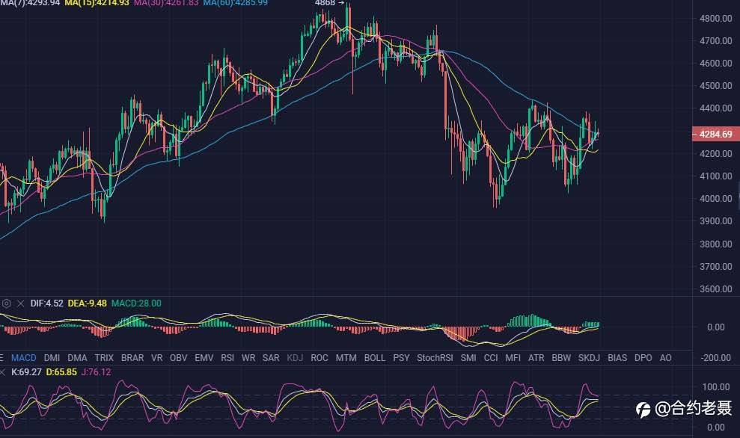Select the VR indicator tab

156,358
